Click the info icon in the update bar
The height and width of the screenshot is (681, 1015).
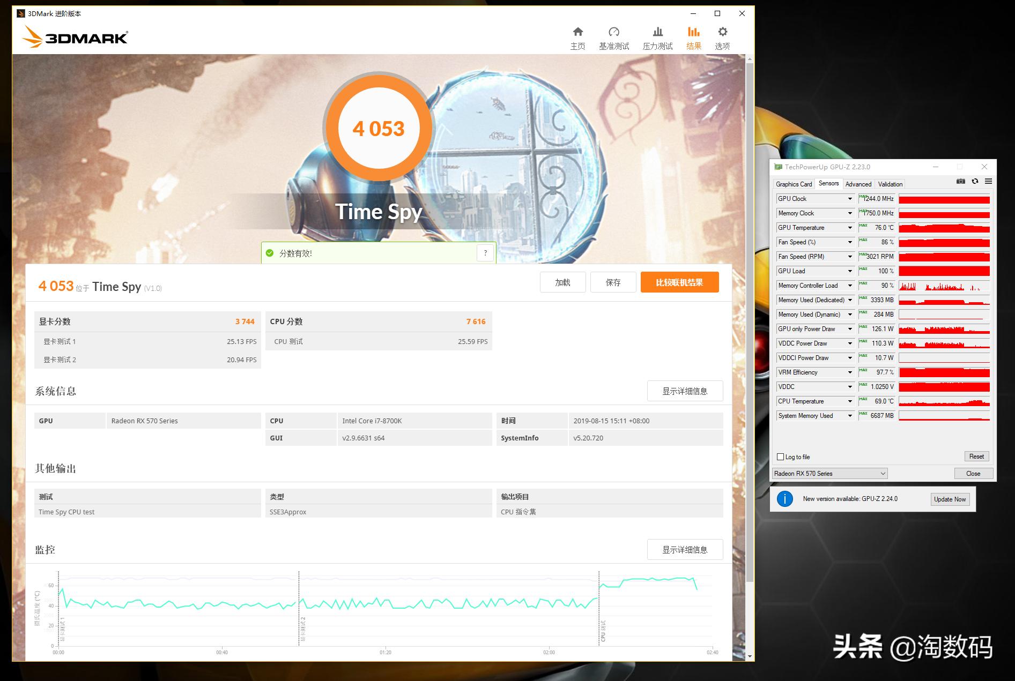(x=786, y=499)
